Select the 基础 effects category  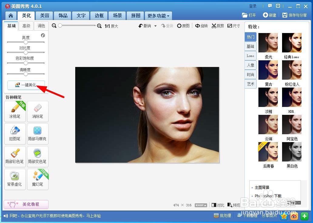pos(251,46)
